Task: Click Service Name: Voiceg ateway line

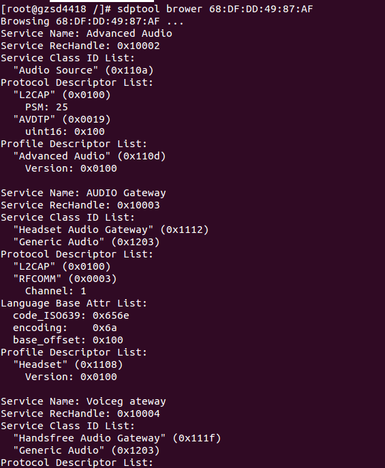Action: (83, 401)
